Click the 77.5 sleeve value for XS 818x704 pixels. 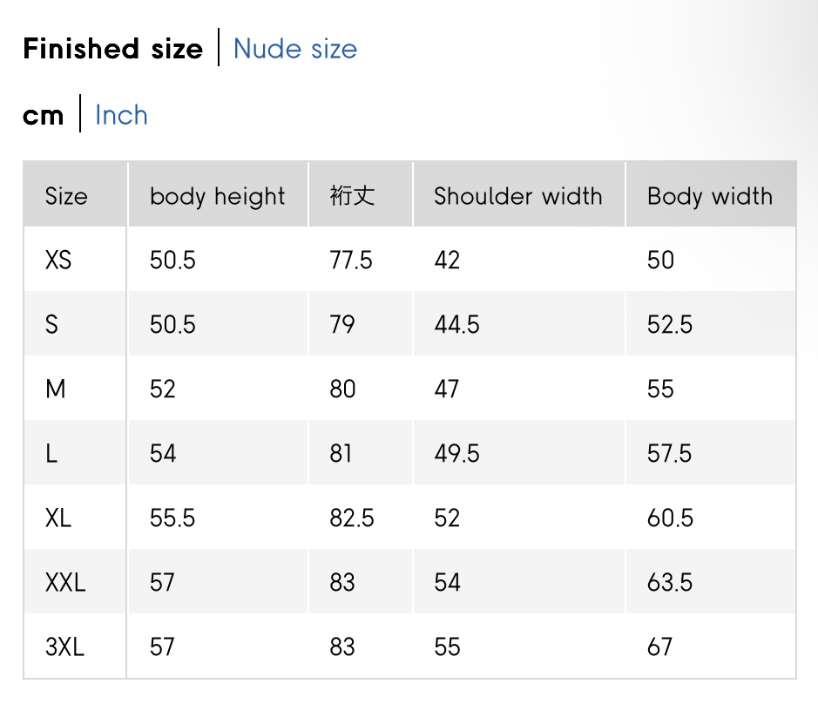coord(351,260)
